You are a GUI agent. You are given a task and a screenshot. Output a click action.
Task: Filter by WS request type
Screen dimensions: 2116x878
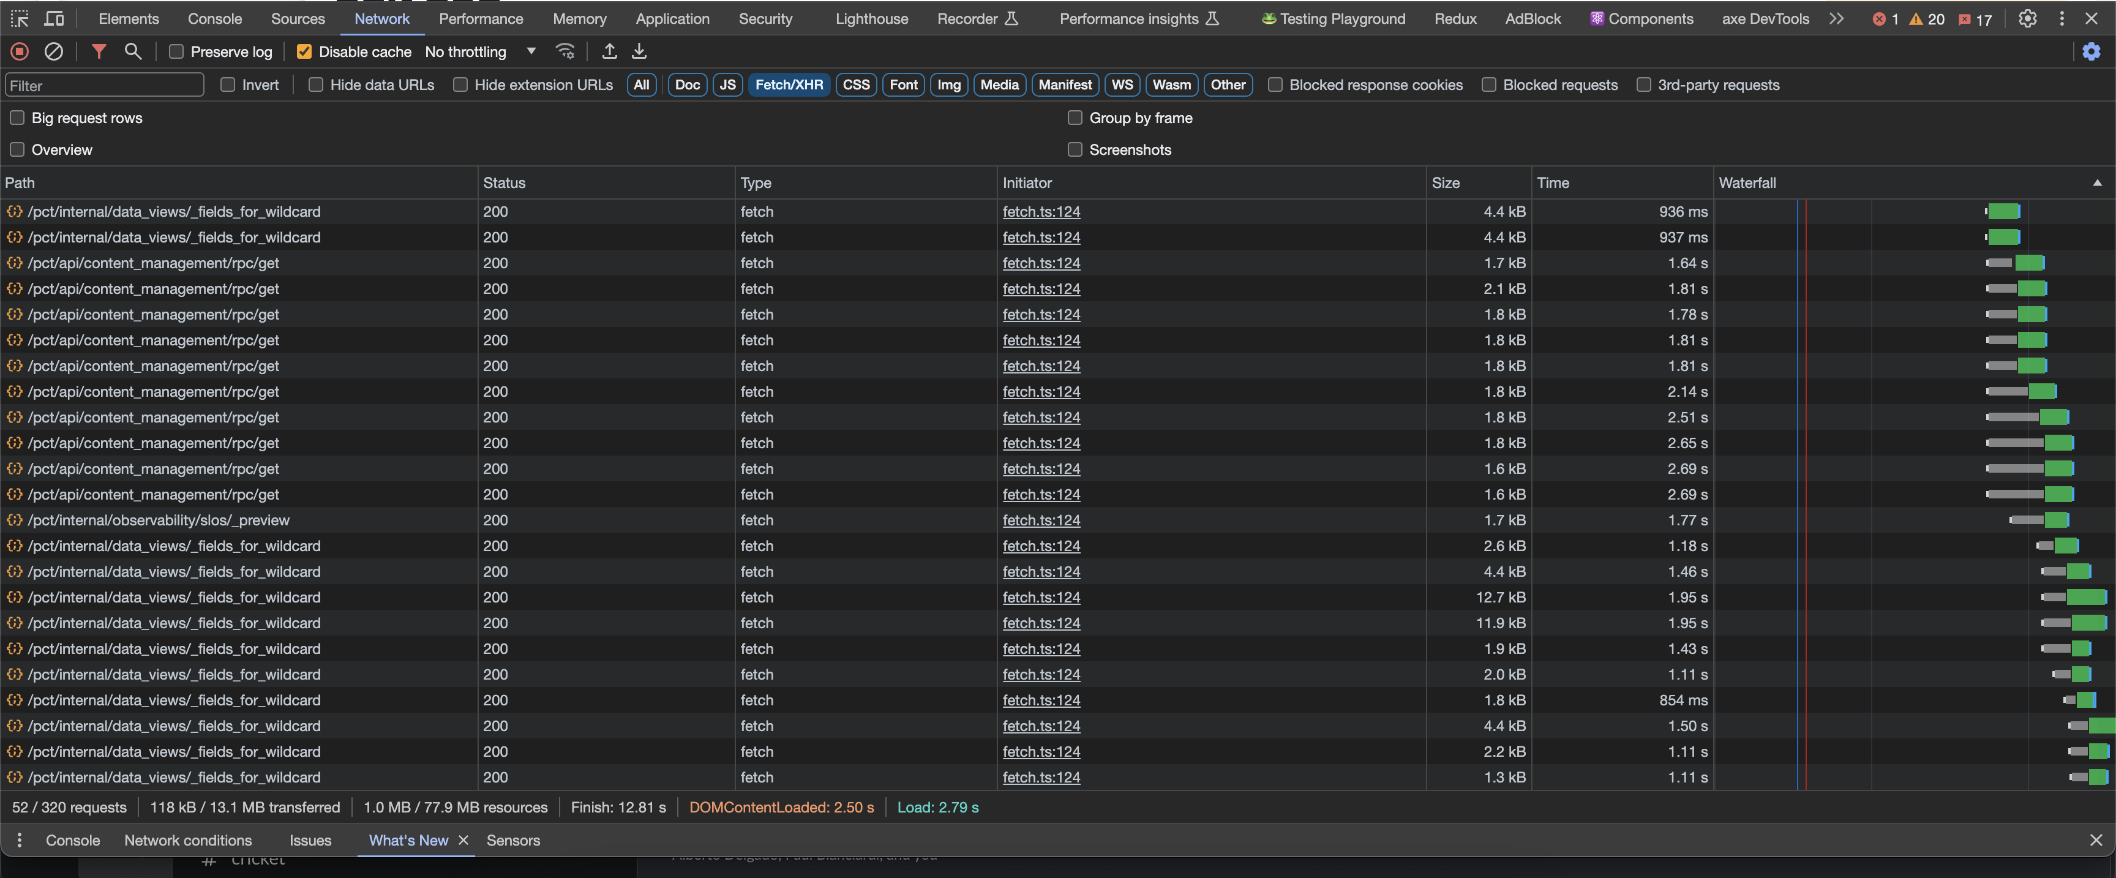point(1122,84)
